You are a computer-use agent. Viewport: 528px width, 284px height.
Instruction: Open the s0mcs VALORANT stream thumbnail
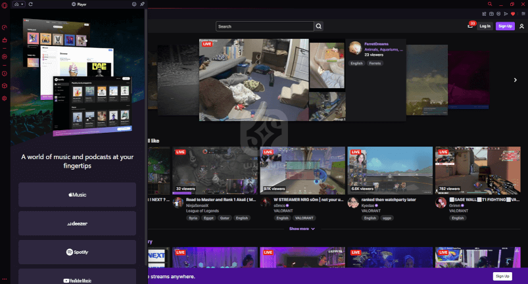(302, 171)
